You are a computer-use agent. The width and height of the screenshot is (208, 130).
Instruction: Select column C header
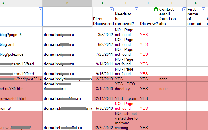(103, 3)
